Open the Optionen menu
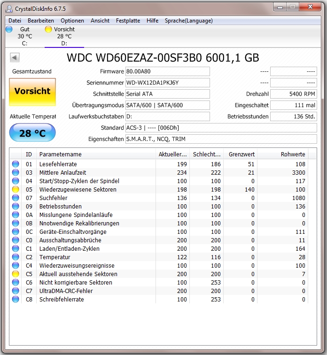The width and height of the screenshot is (327, 355). 72,21
